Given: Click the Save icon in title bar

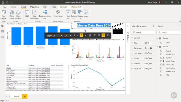Looking at the screenshot, I should click(x=3, y=2).
